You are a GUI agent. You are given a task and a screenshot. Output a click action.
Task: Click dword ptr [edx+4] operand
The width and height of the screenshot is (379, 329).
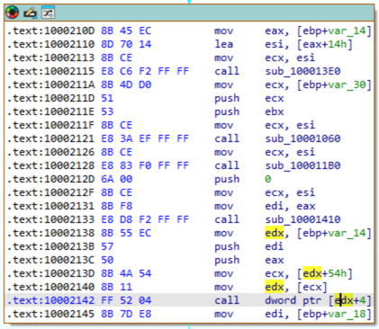click(x=318, y=300)
